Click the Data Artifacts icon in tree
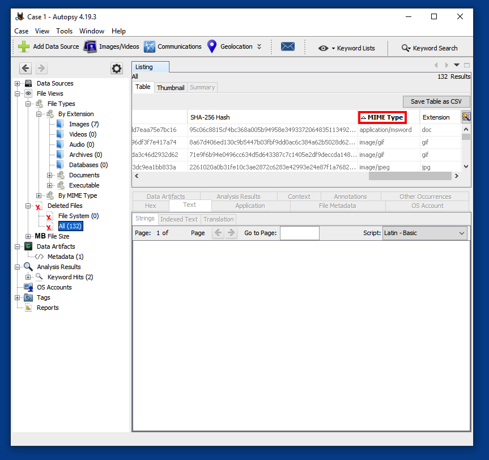 click(x=28, y=246)
